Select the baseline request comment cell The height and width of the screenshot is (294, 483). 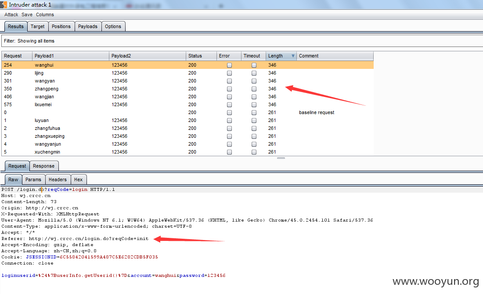pyautogui.click(x=316, y=112)
